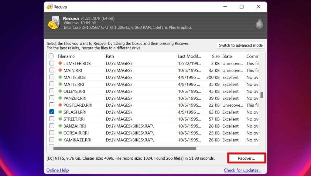The width and height of the screenshot is (311, 176).
Task: Click the red status icon beside LILMETER.BOB
Action: point(60,63)
